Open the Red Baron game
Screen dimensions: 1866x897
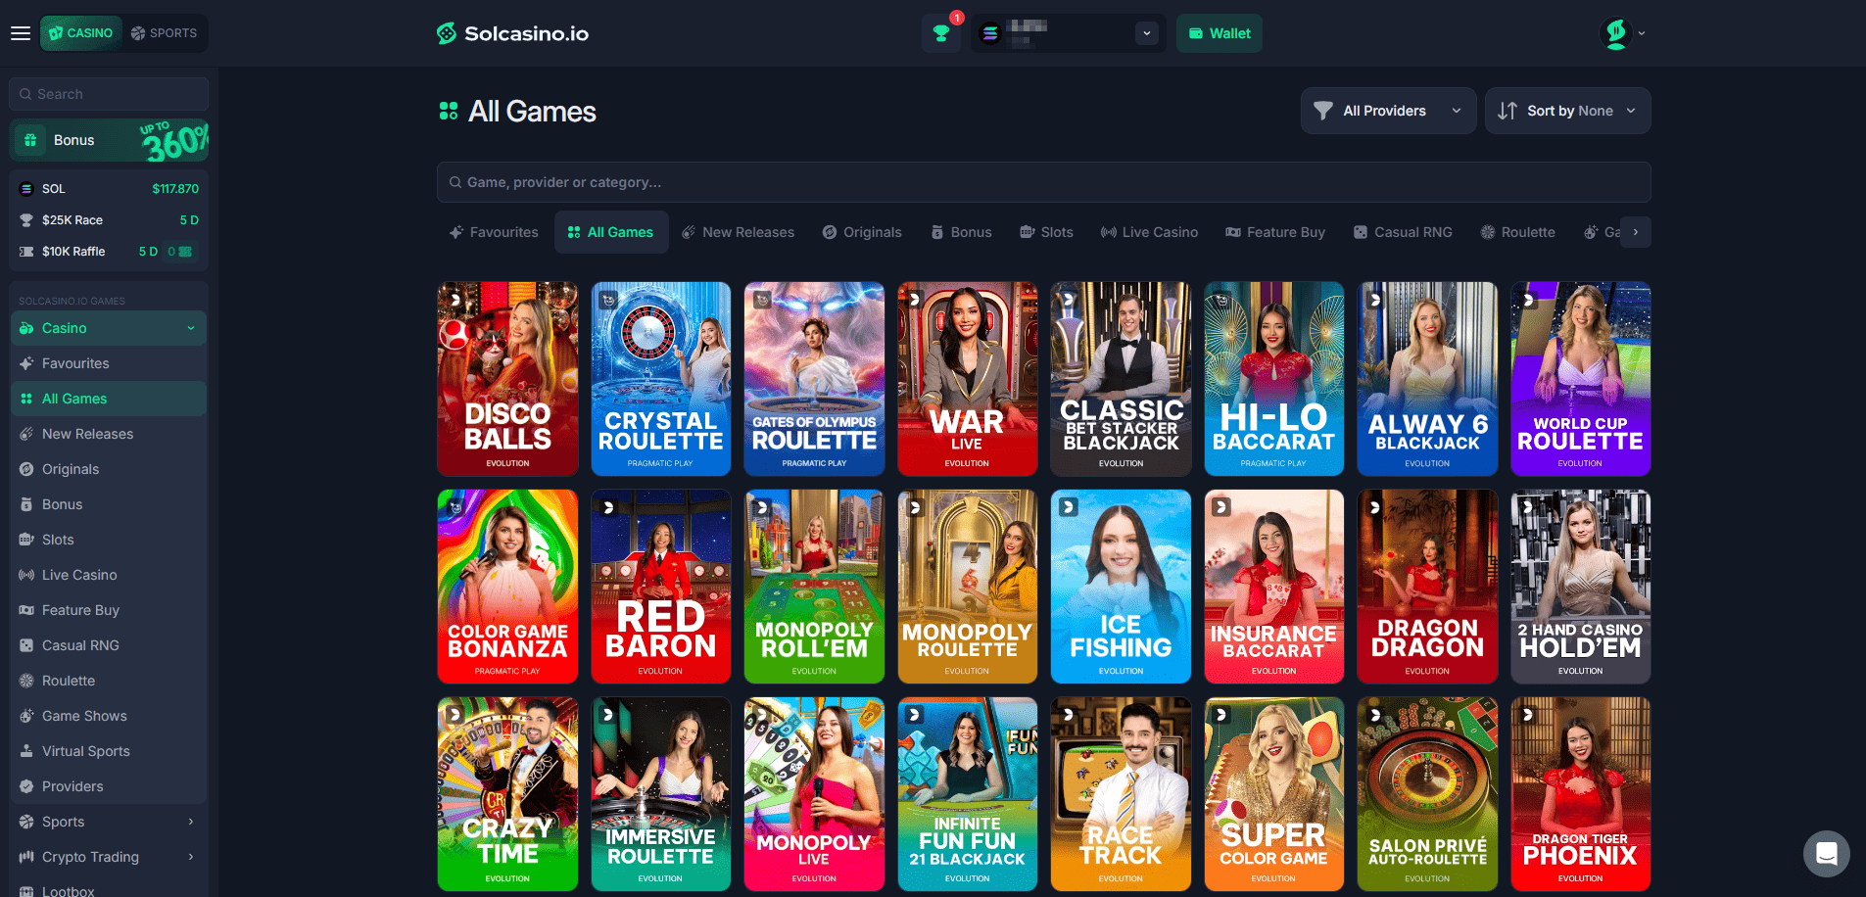tap(661, 587)
